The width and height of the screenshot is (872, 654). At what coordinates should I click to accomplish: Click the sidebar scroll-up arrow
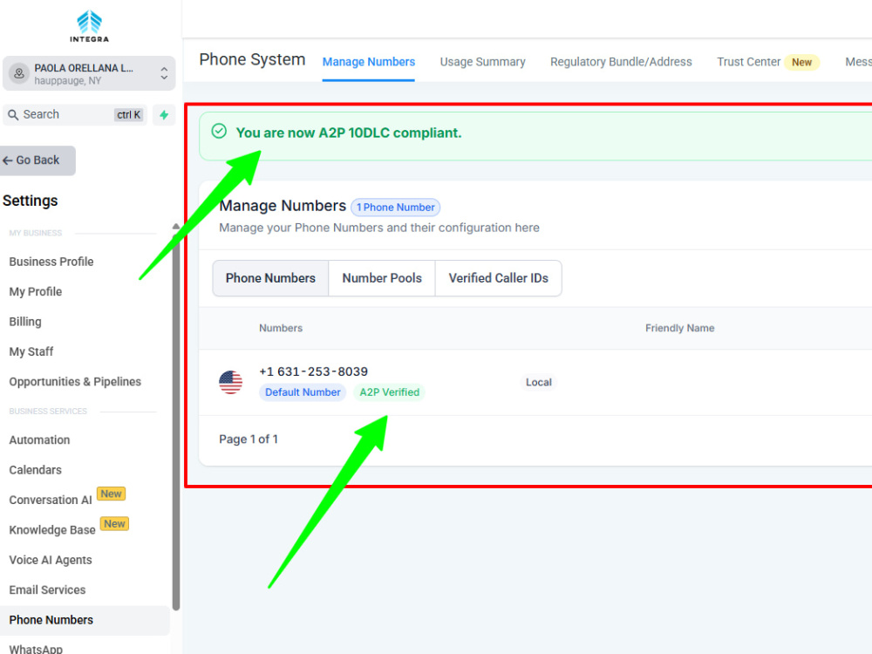pyautogui.click(x=176, y=227)
